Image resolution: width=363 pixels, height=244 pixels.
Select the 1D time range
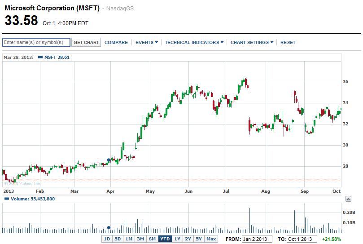click(x=107, y=239)
